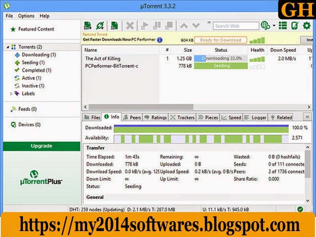Viewport: 316px width, 237px height.
Task: Move torrent up the queue
Action: click(184, 26)
